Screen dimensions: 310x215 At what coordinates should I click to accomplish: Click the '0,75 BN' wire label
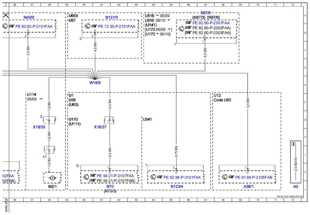point(176,151)
